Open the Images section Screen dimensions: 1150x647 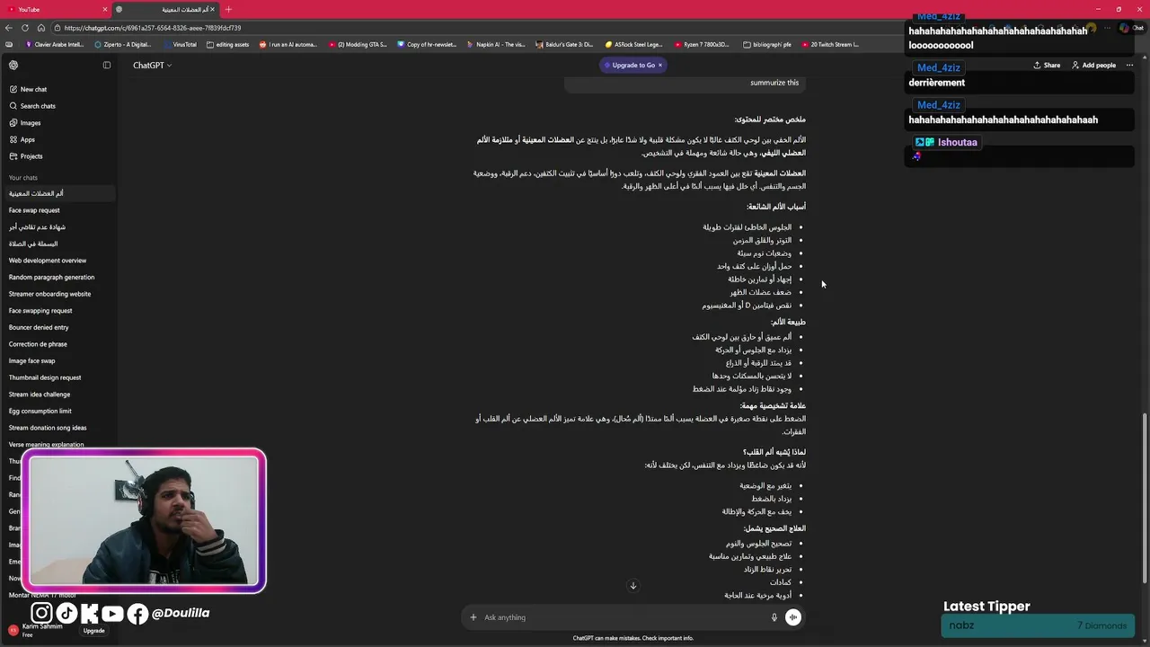[x=25, y=123]
